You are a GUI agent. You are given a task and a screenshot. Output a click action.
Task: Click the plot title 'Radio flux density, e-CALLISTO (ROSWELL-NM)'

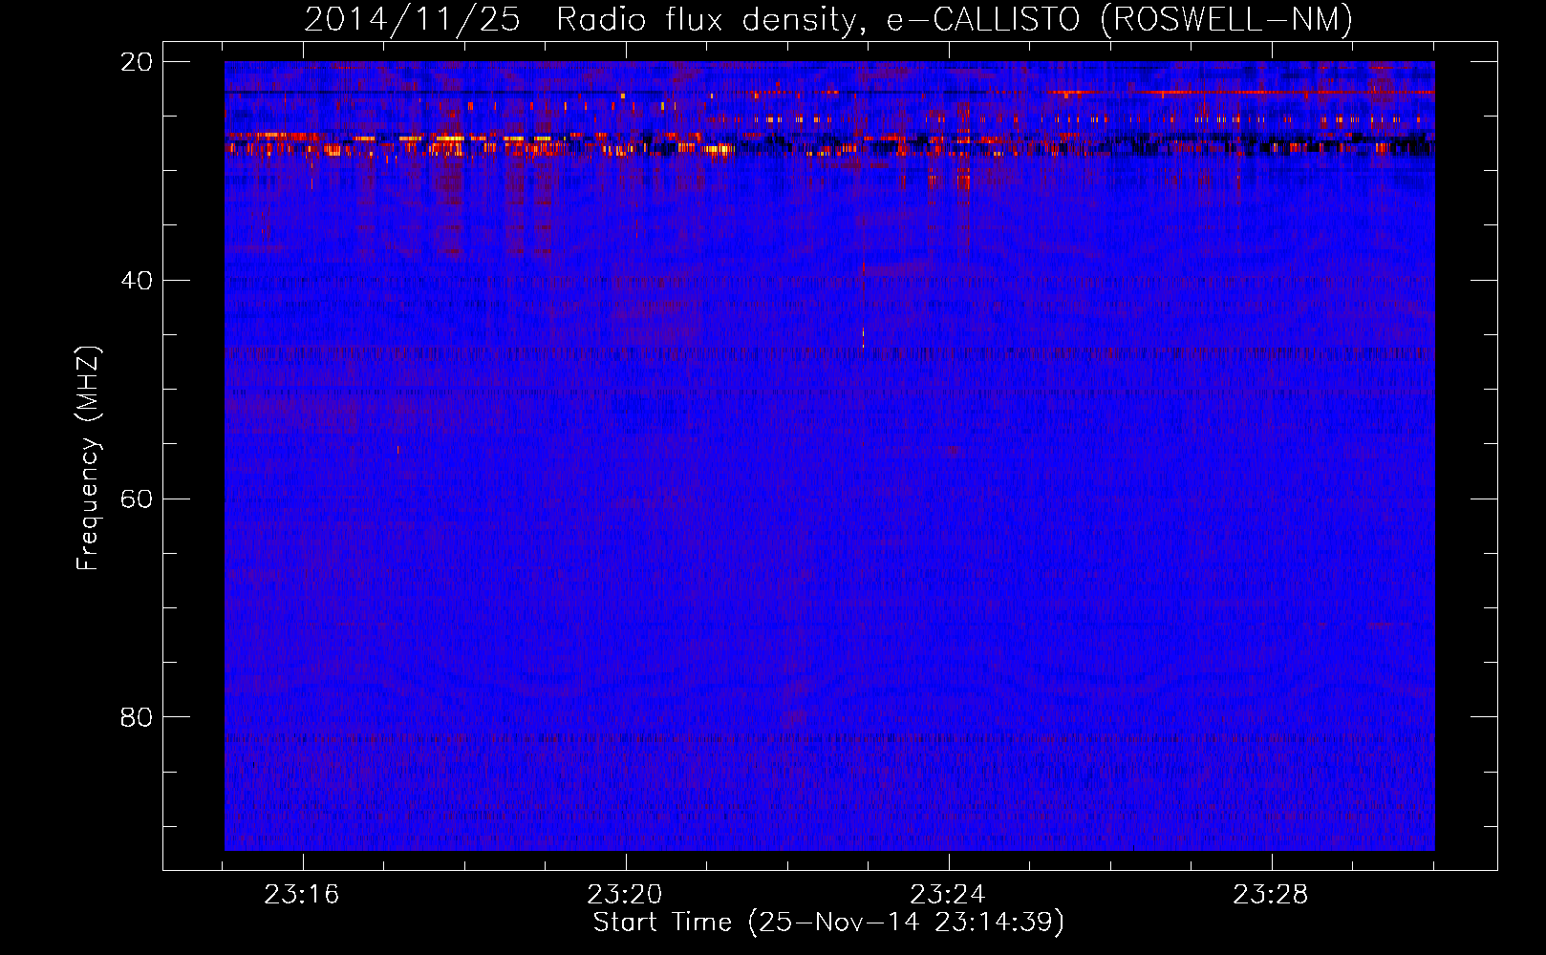click(x=955, y=19)
